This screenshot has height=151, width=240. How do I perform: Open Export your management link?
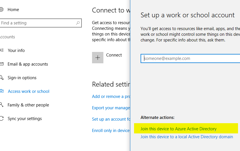[x=111, y=108]
